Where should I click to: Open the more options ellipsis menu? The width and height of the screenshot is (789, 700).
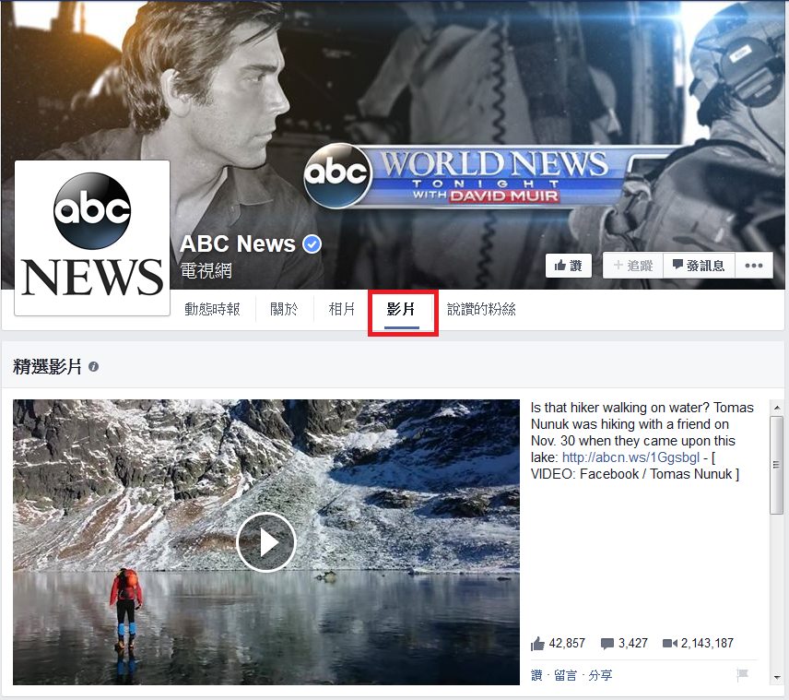tap(754, 266)
